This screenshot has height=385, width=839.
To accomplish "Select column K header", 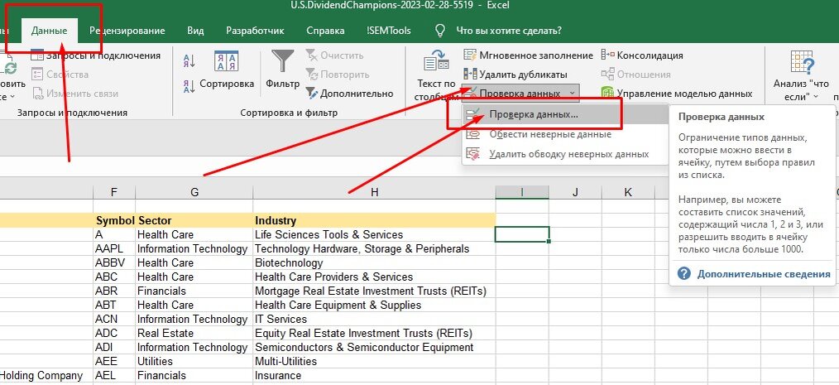I will 628,192.
